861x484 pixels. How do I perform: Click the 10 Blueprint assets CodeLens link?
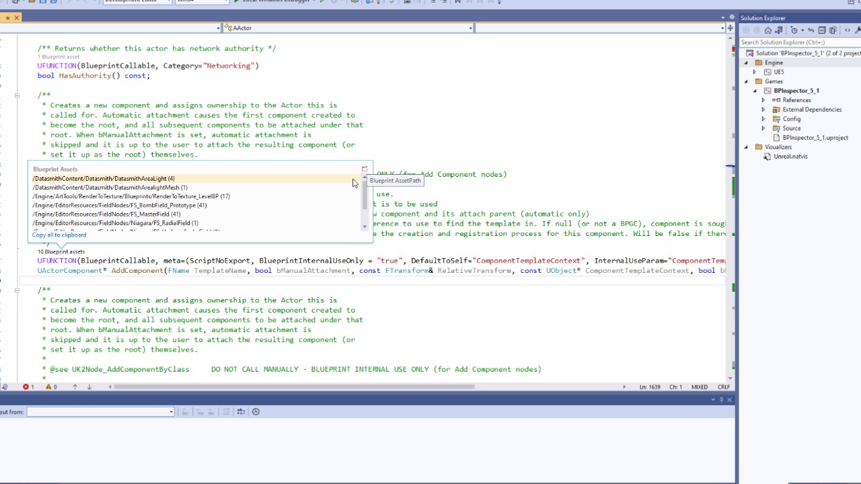tap(61, 251)
